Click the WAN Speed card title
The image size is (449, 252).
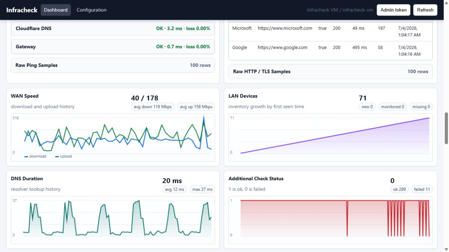pos(25,96)
